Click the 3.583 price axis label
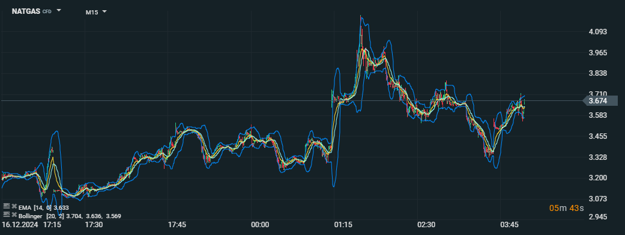 [598, 115]
